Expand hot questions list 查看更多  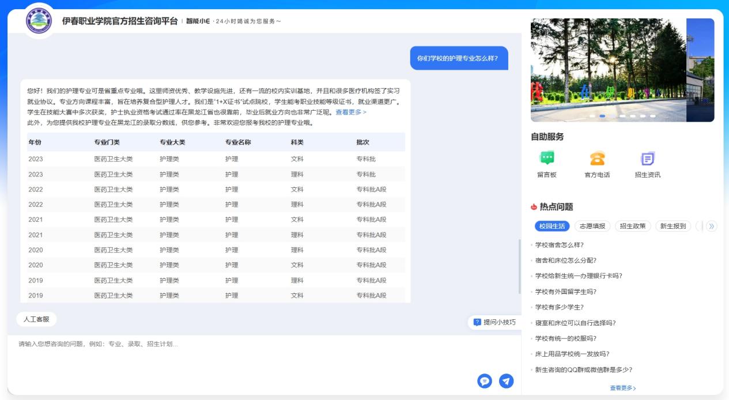(x=622, y=388)
